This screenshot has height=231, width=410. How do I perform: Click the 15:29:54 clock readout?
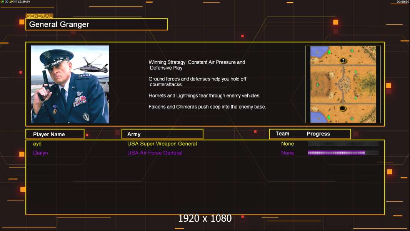pos(24,2)
